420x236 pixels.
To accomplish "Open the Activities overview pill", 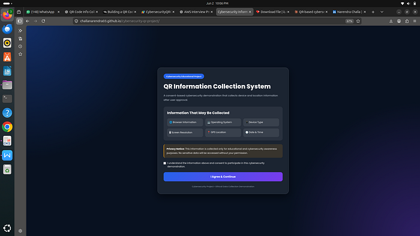I will (7, 4).
